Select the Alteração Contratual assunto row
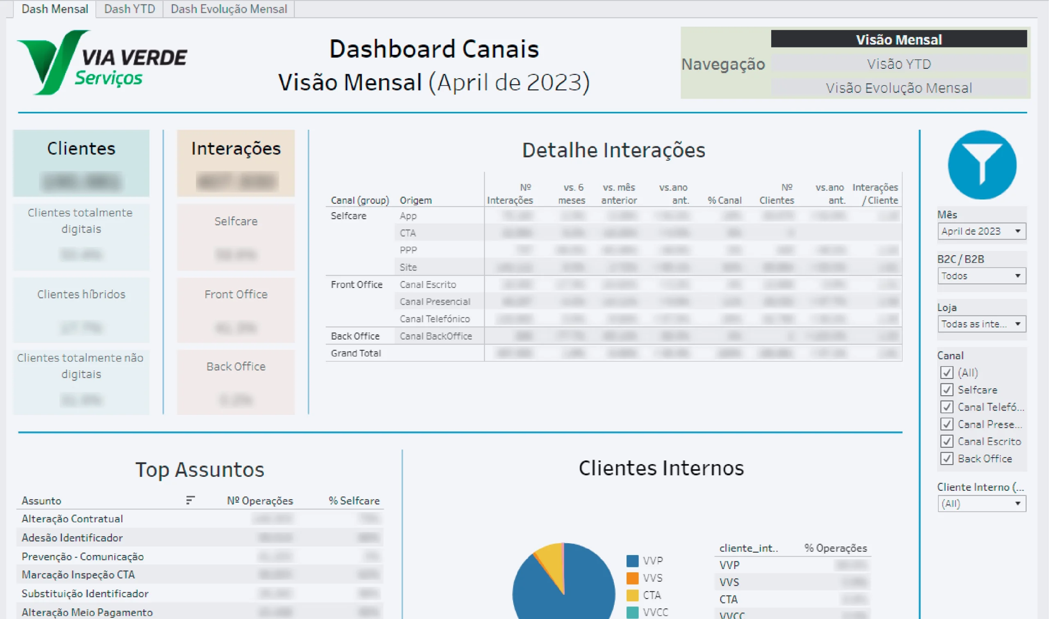This screenshot has width=1049, height=619. [x=200, y=519]
